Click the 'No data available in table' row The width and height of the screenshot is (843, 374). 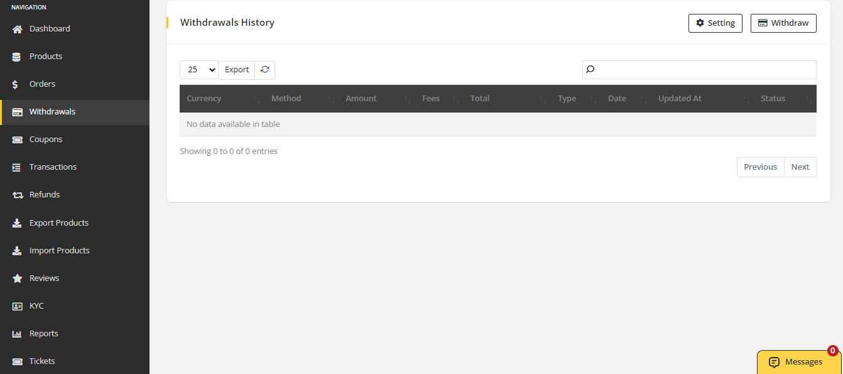pyautogui.click(x=498, y=124)
